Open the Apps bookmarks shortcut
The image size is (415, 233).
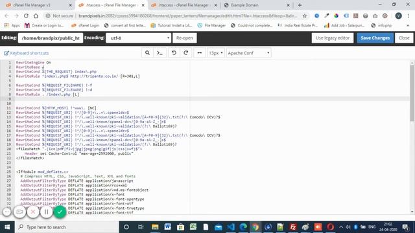pos(12,25)
